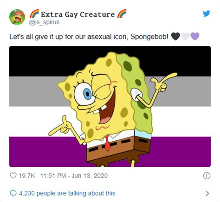Screen dimensions: 220x202
Task: Open the @is_spinel handle link
Action: (44, 22)
